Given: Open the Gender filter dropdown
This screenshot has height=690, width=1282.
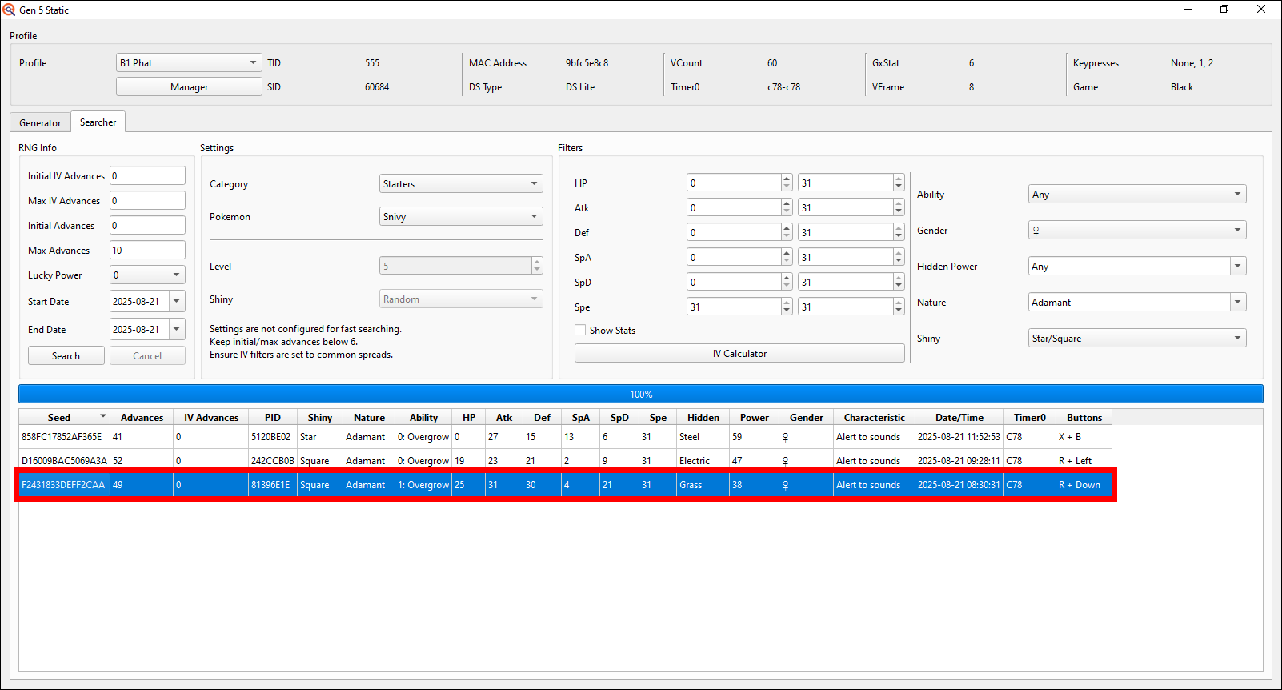Looking at the screenshot, I should [1137, 230].
